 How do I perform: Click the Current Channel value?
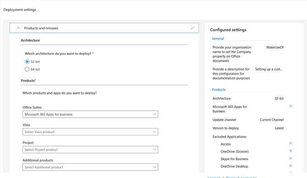(272, 120)
